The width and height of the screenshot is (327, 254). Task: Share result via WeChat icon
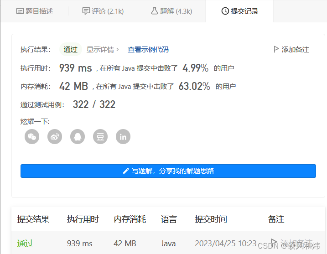pyautogui.click(x=32, y=137)
